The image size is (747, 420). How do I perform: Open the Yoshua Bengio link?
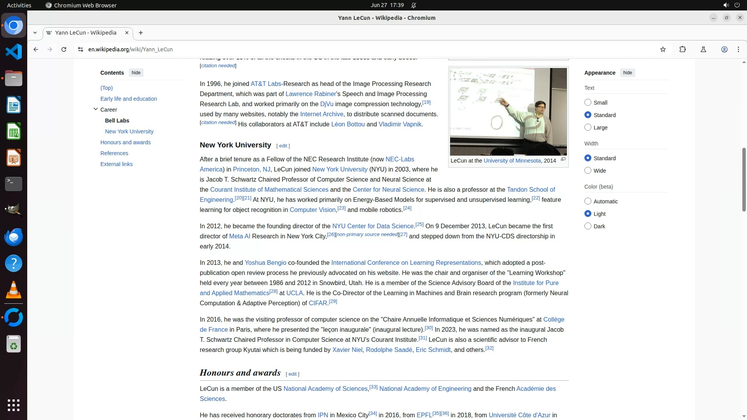coord(265,263)
